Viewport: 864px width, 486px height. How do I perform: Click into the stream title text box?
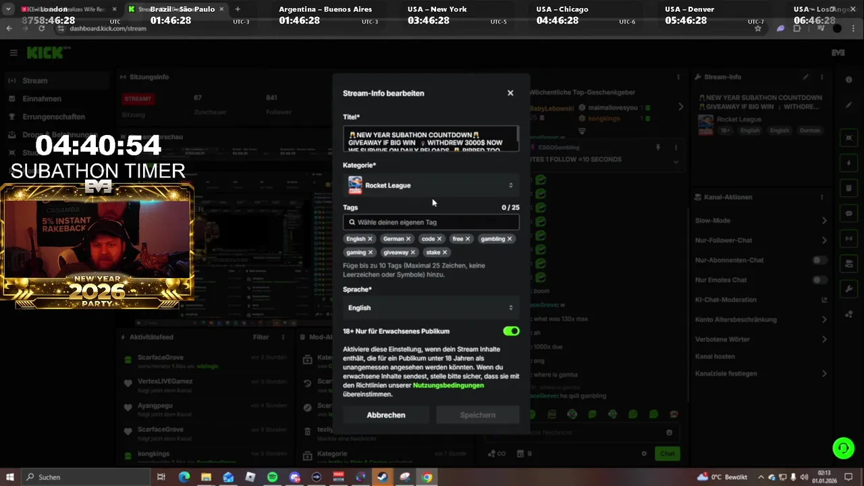pyautogui.click(x=431, y=139)
